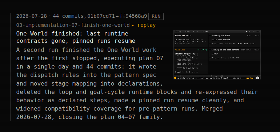
Task: Click the "closing the plan 04–07 family" text
Action: point(109,117)
